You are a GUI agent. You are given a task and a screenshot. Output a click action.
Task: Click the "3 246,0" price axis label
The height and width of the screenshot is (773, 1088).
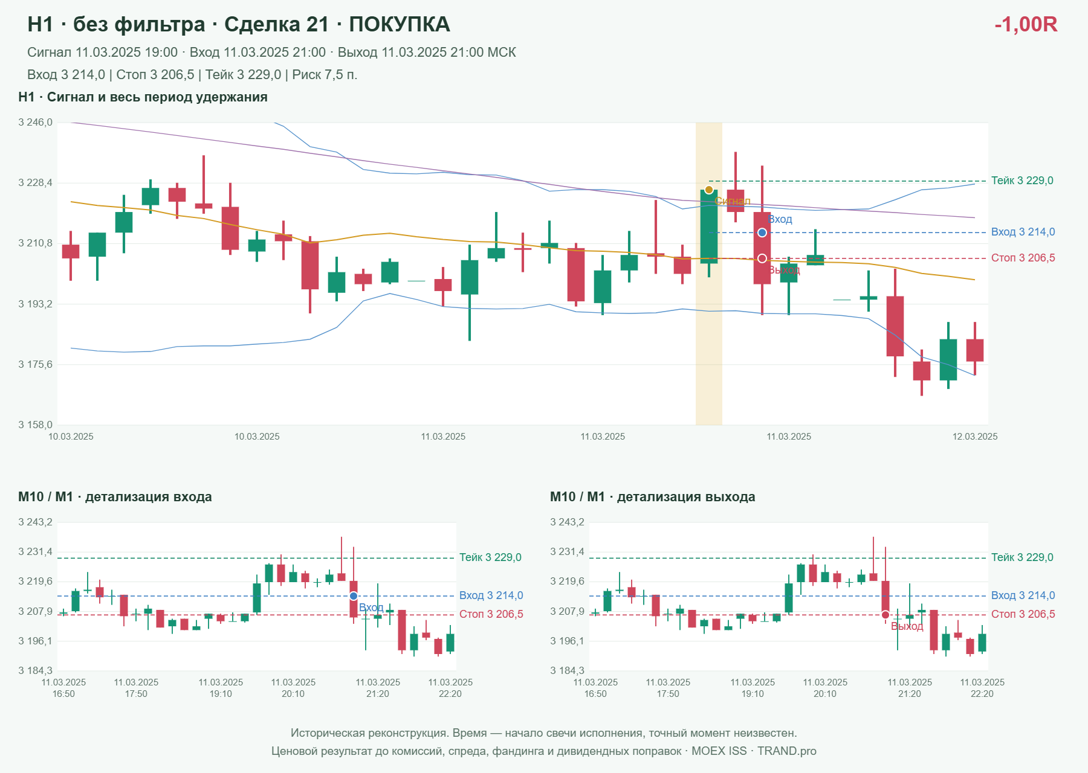(x=36, y=123)
